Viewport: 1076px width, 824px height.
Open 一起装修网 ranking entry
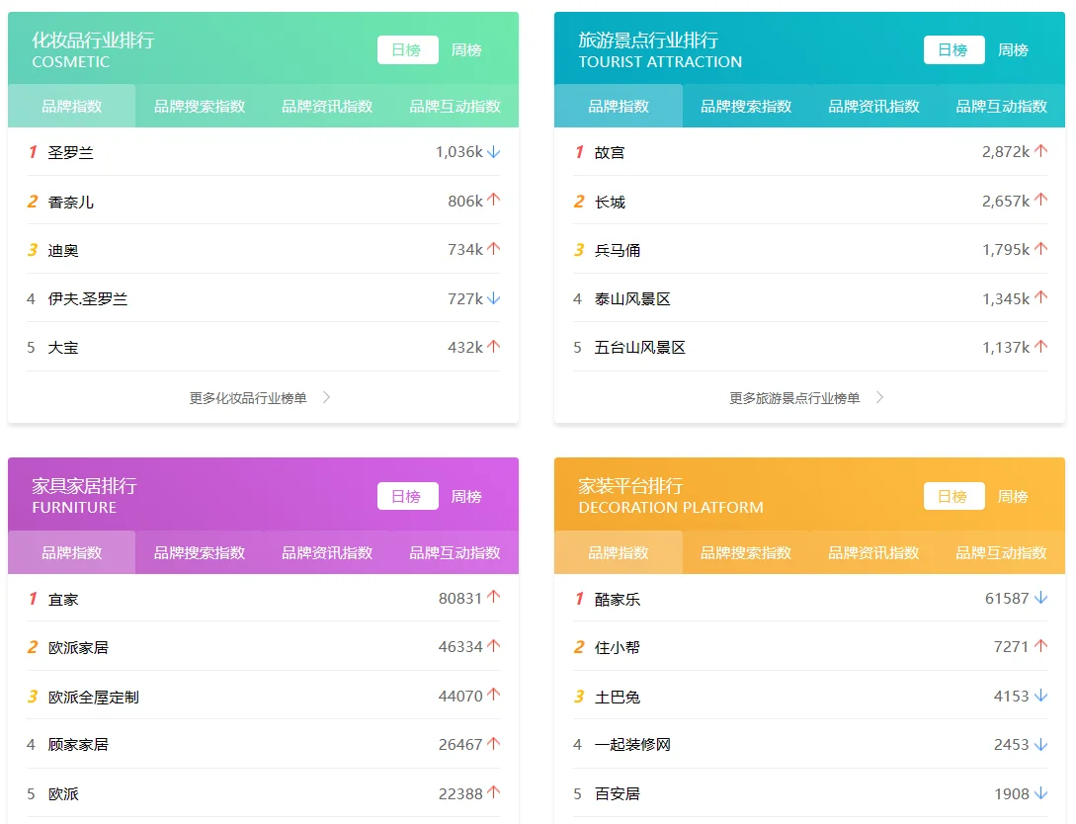coord(632,745)
